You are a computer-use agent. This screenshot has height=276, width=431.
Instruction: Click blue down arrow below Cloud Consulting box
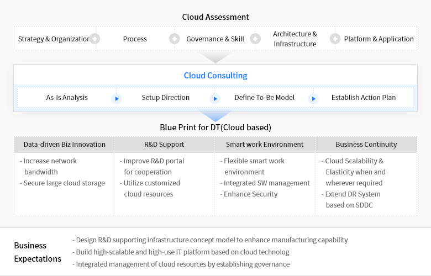(x=215, y=116)
